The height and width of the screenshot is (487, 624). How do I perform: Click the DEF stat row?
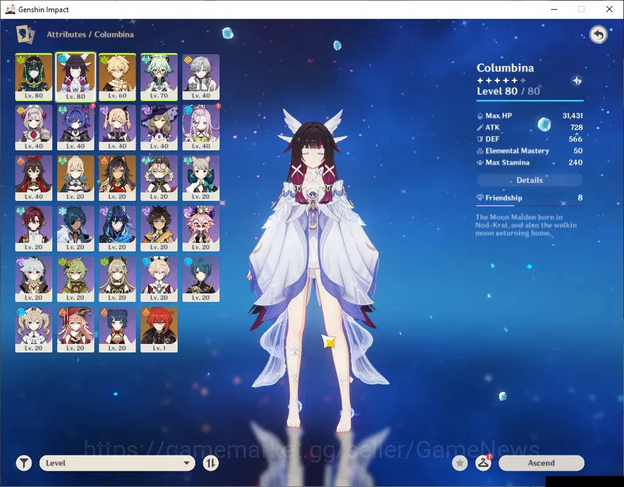(530, 139)
